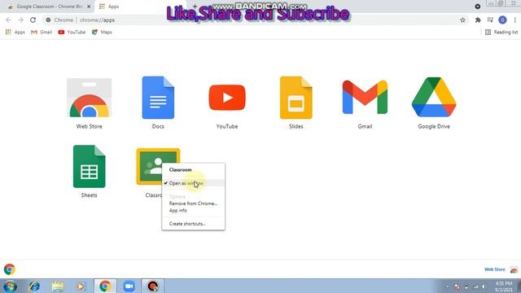Open the YouTube app icon

click(227, 98)
